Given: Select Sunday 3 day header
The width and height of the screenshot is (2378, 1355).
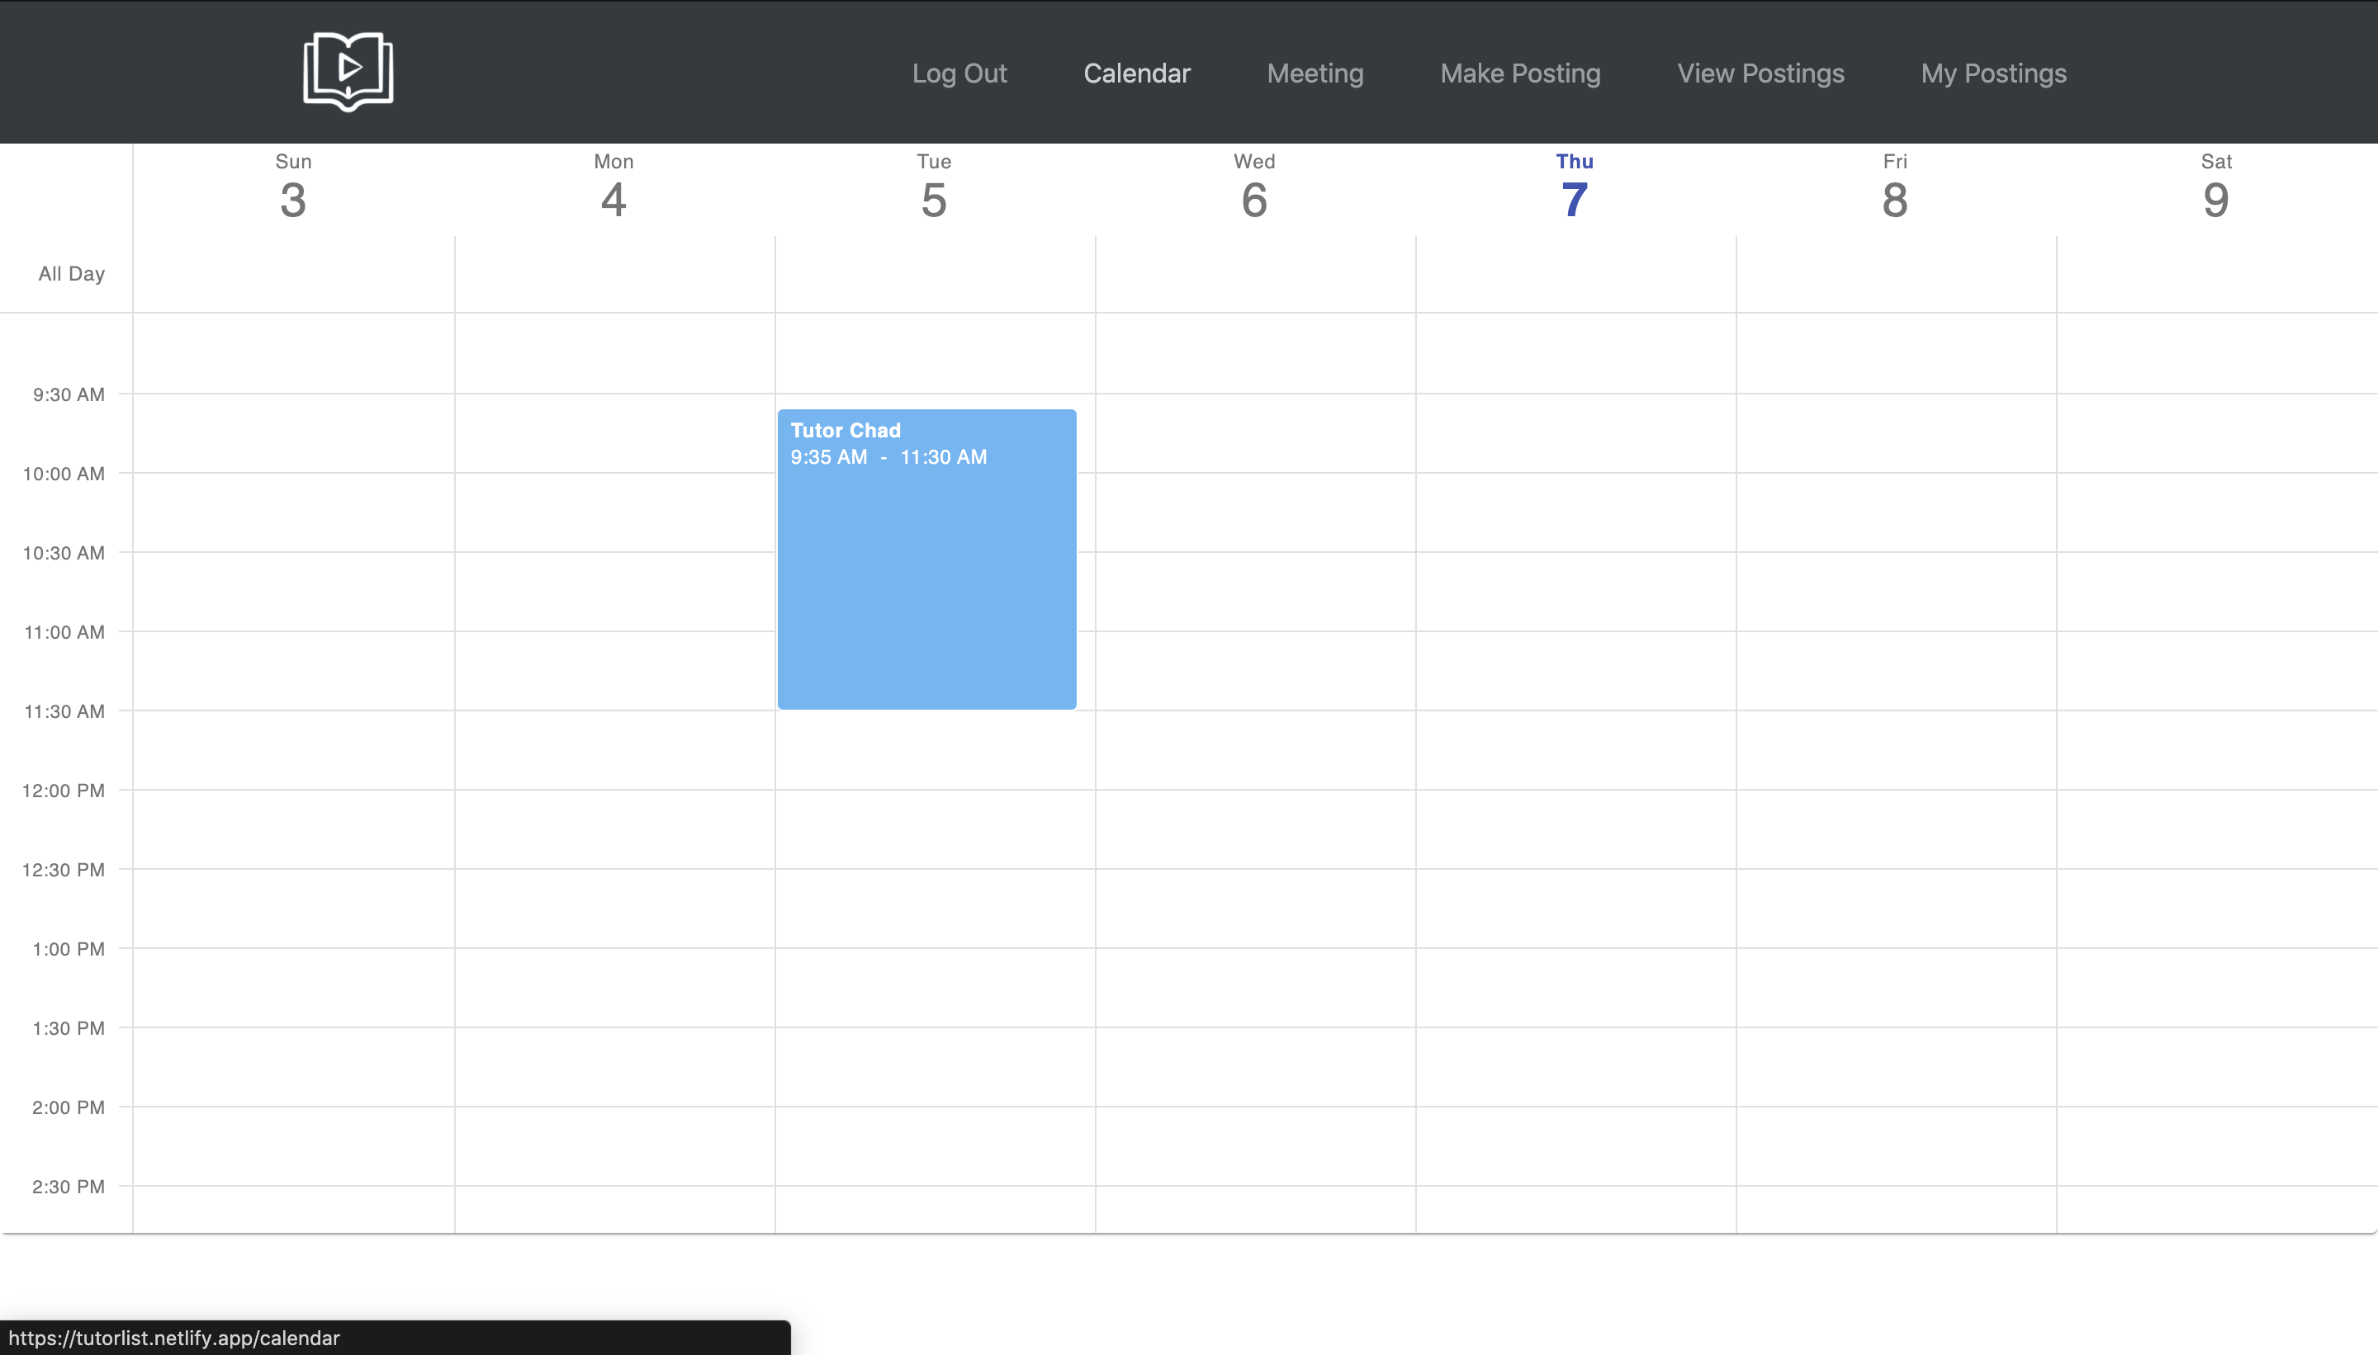Looking at the screenshot, I should click(x=293, y=189).
